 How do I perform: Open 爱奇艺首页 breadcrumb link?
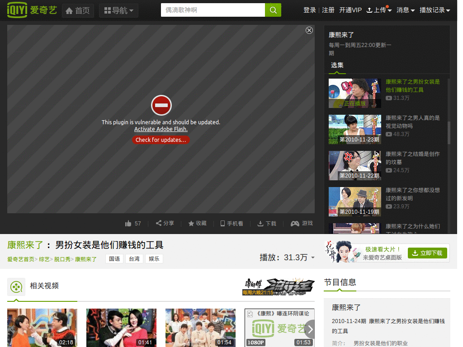tap(21, 259)
